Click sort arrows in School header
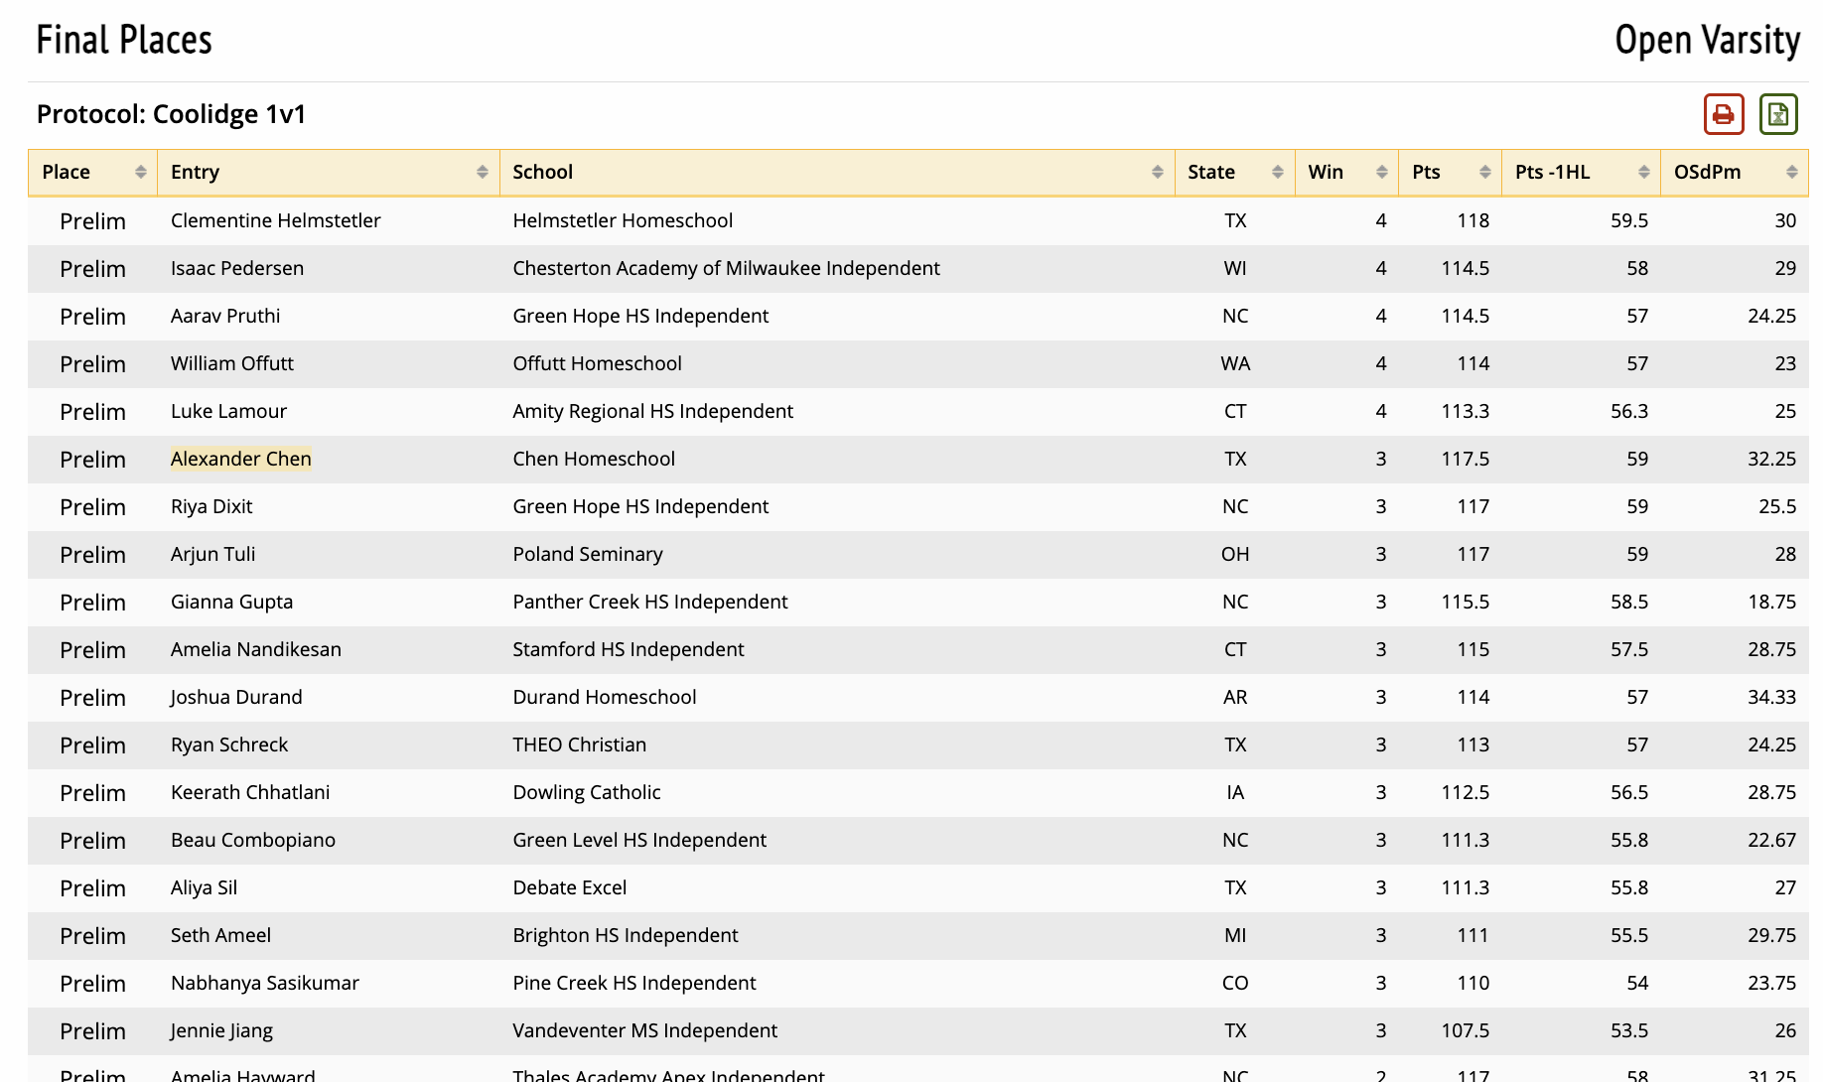Viewport: 1823px width, 1082px height. click(1157, 173)
